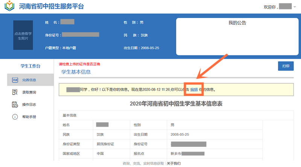Click the 编辑 link in the notice
The width and height of the screenshot is (301, 167).
point(194,90)
